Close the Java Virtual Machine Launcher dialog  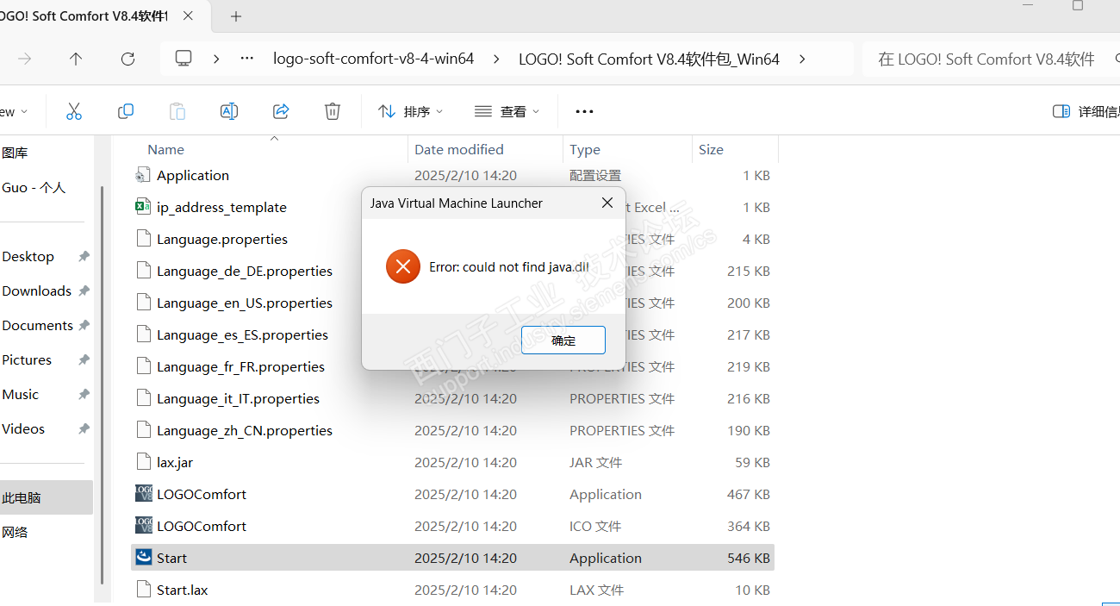pos(607,203)
